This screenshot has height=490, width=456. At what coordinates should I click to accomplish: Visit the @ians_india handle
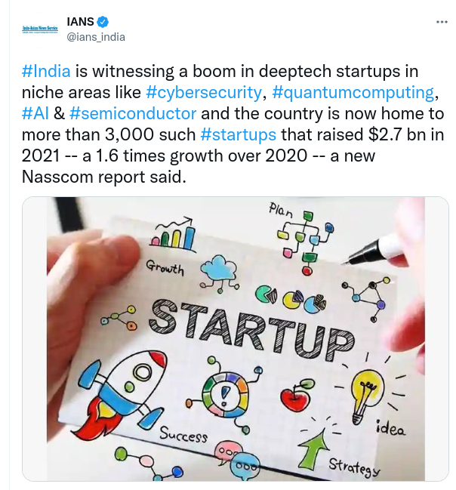[96, 37]
